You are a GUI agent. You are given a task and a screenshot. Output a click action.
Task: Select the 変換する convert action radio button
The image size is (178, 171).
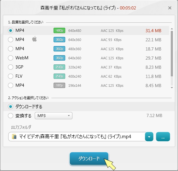coord(10,116)
